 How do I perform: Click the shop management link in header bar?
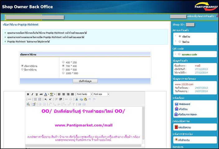pyautogui.click(x=201, y=16)
